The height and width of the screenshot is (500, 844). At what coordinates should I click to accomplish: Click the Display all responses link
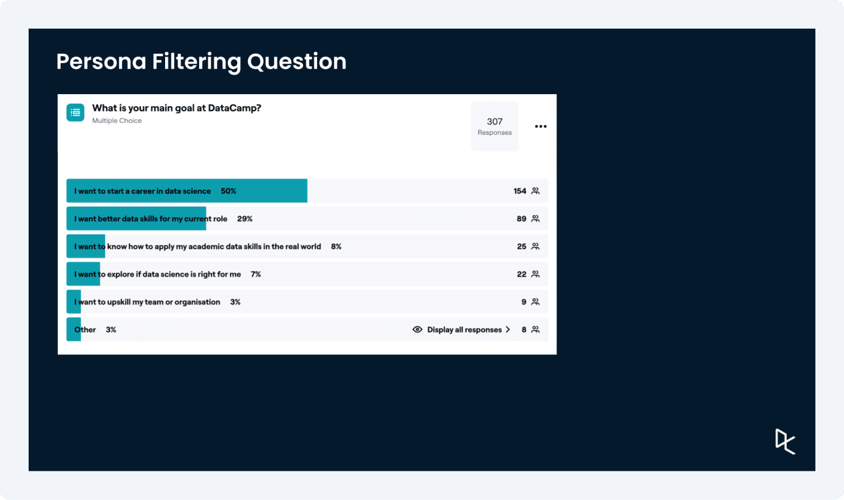click(464, 330)
